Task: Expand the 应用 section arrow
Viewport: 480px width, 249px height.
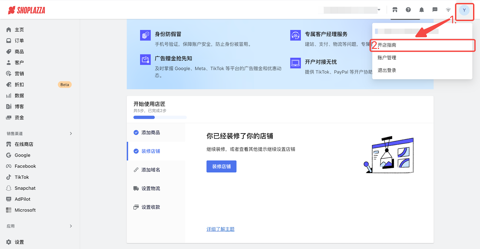Action: 71,226
